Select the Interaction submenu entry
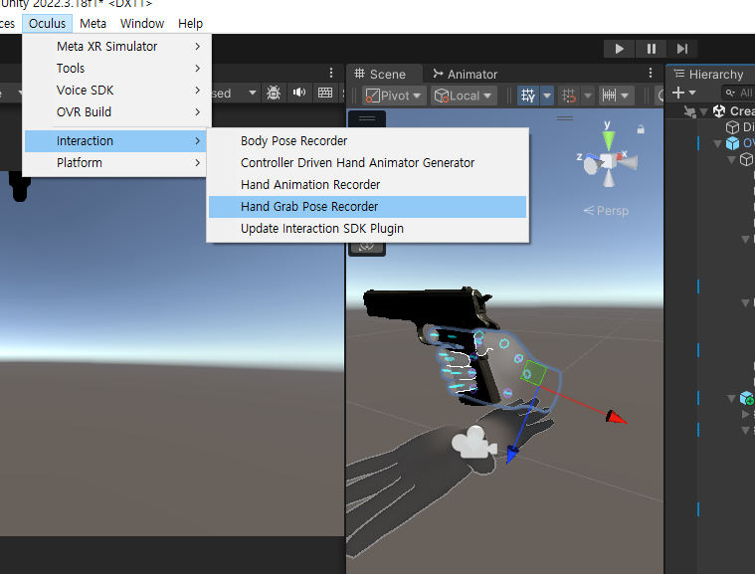The image size is (755, 574). 117,140
